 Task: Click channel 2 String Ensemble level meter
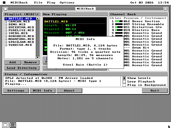tap(119, 24)
